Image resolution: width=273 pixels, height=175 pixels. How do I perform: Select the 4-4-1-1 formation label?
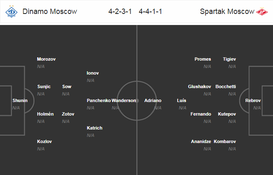coord(151,11)
